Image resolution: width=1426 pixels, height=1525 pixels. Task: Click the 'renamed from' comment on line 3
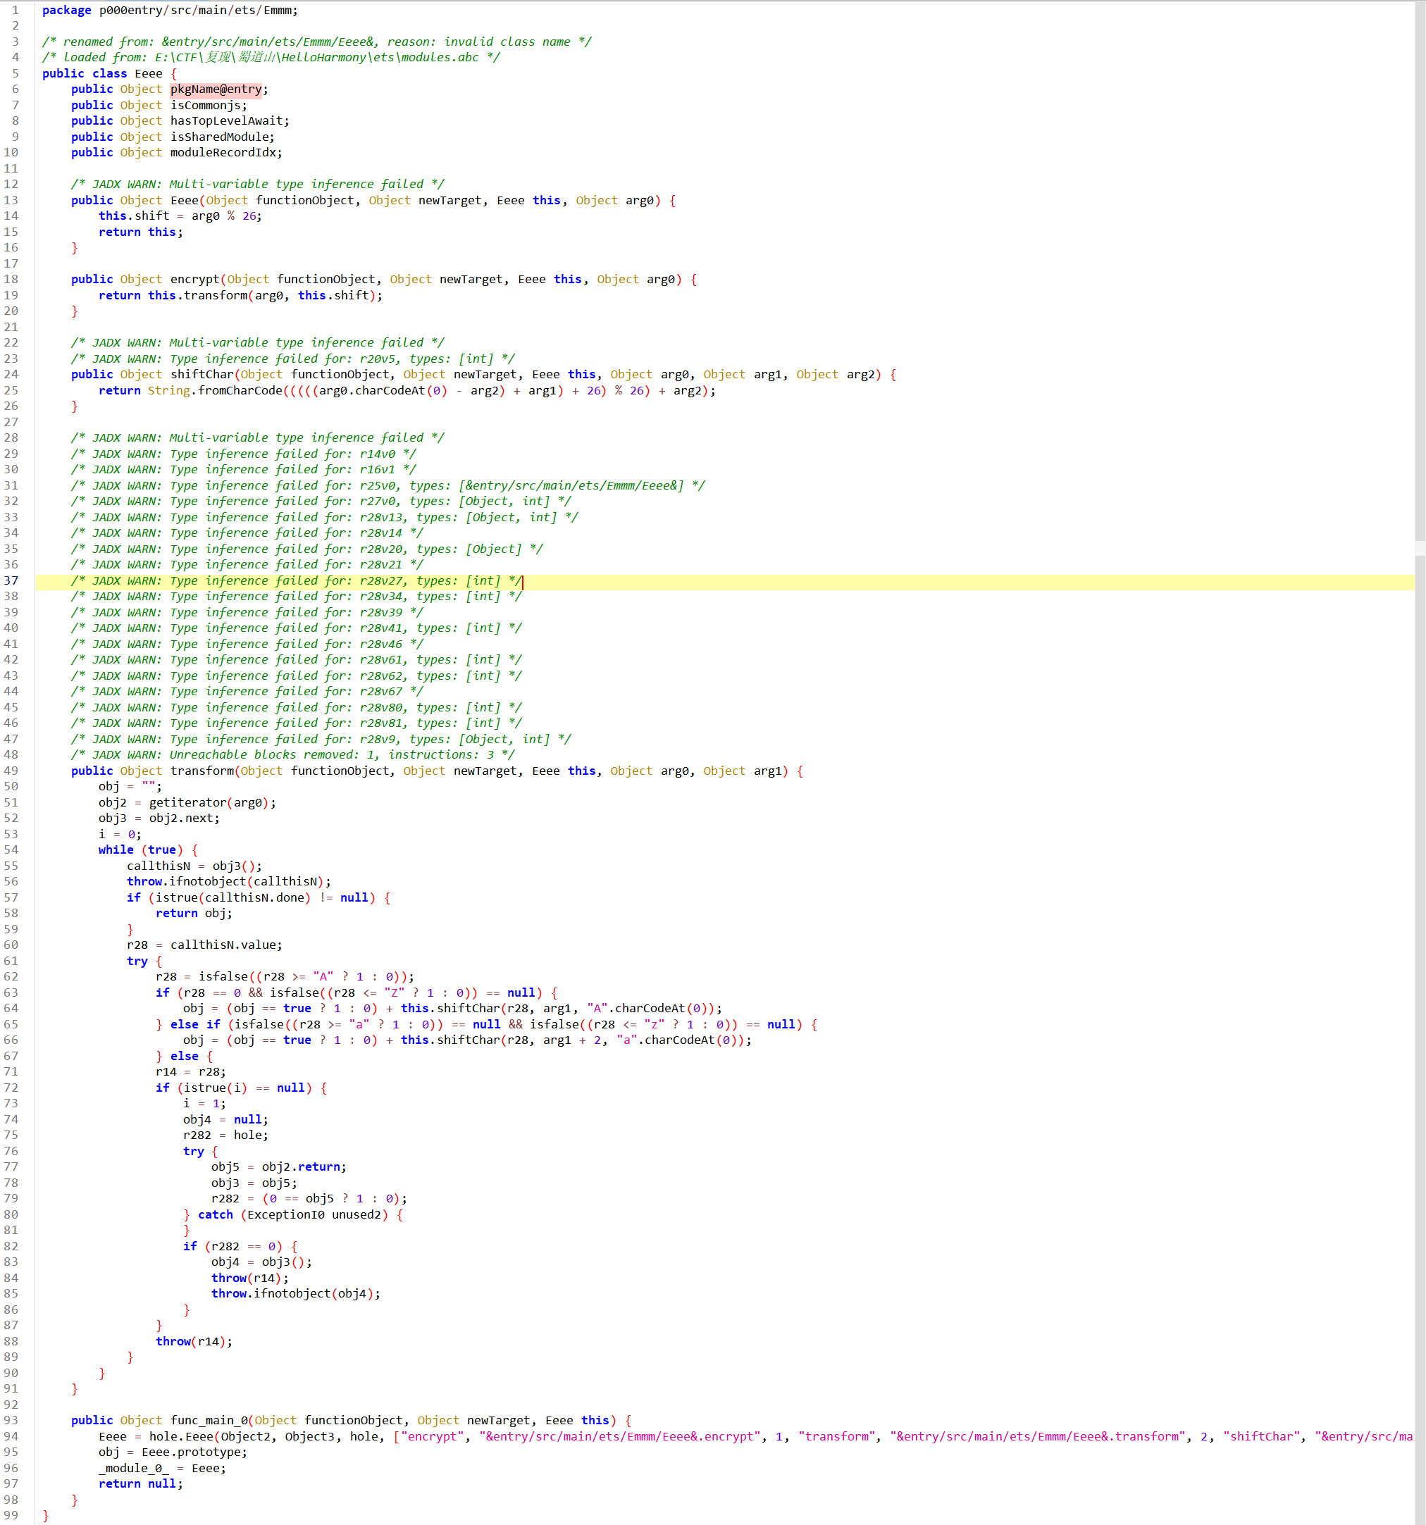(x=317, y=42)
